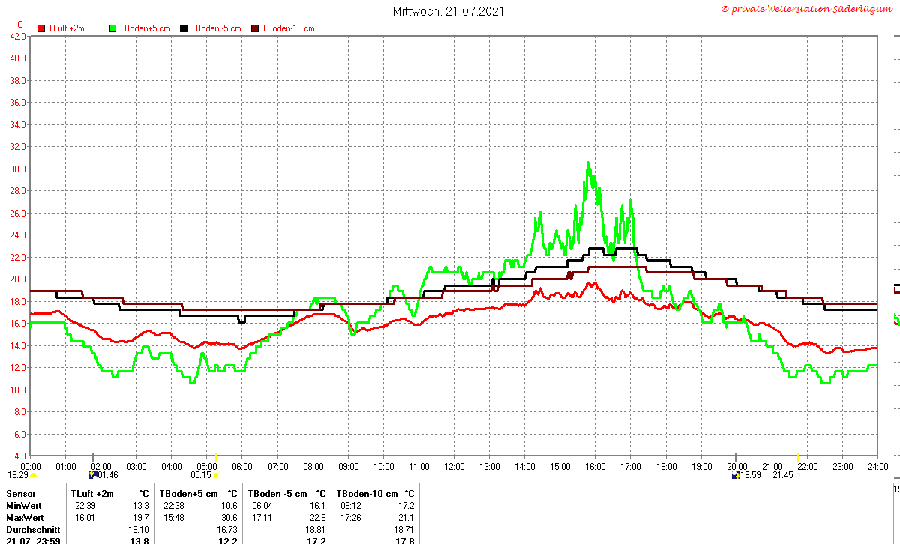Click the chart title Mittwoch, 21.07.2021

pos(448,11)
